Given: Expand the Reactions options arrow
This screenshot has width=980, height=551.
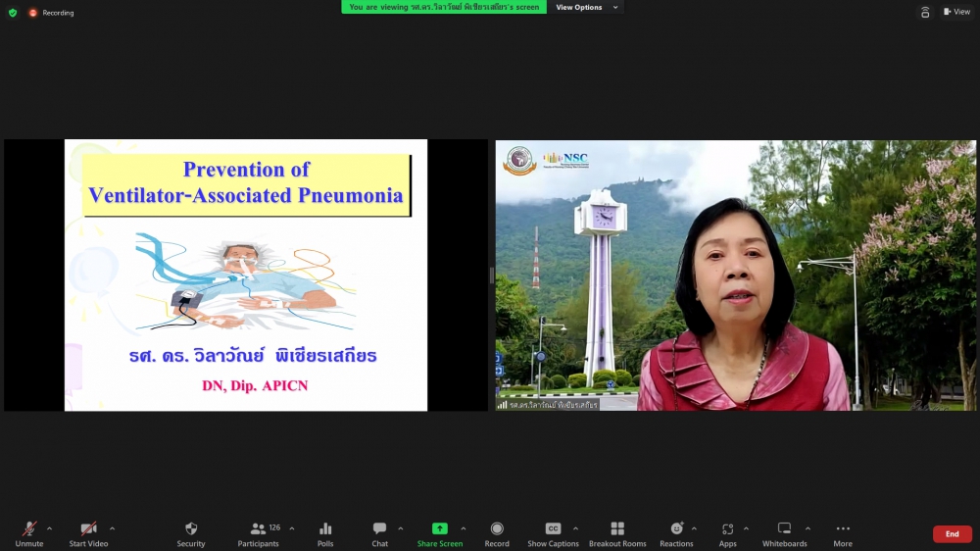Looking at the screenshot, I should pos(695,528).
